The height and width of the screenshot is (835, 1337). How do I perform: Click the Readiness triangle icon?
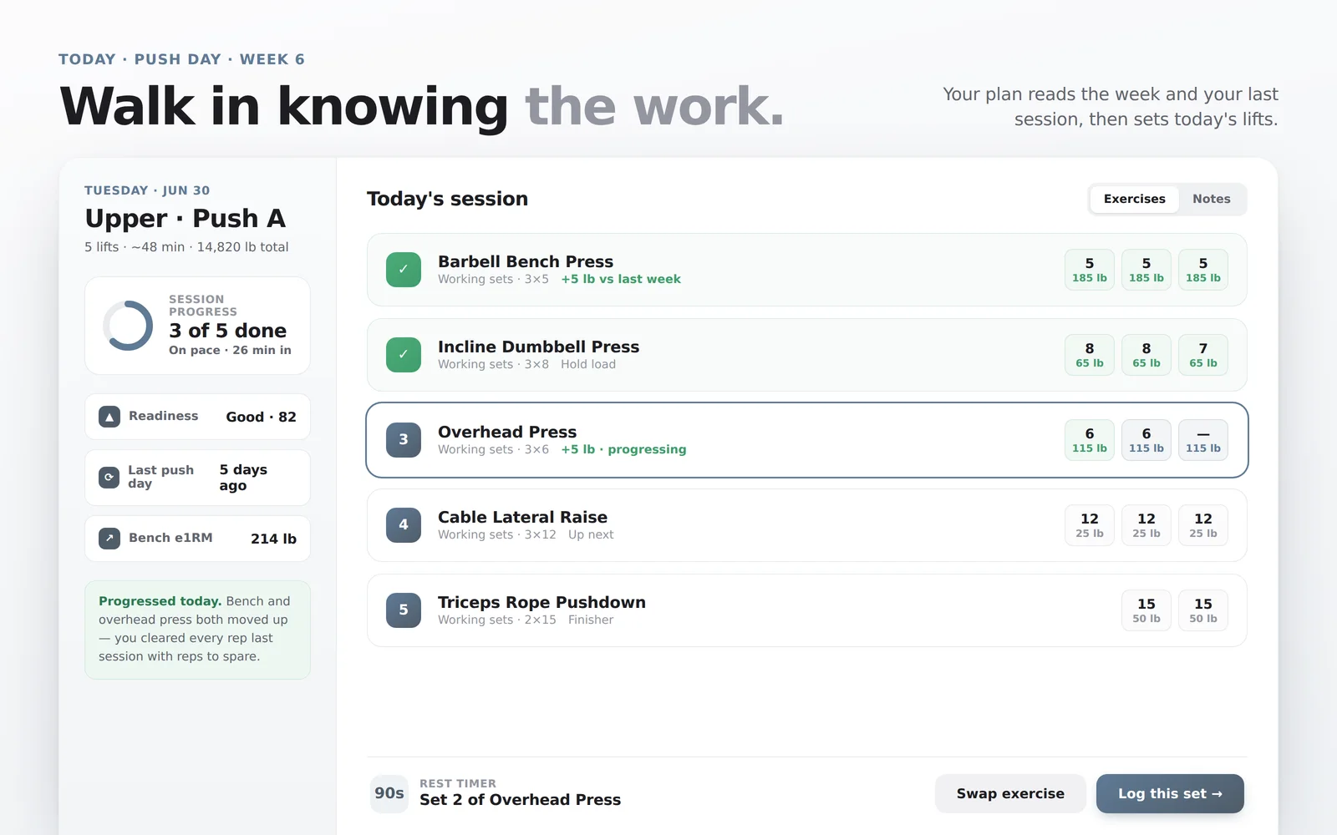(x=109, y=417)
